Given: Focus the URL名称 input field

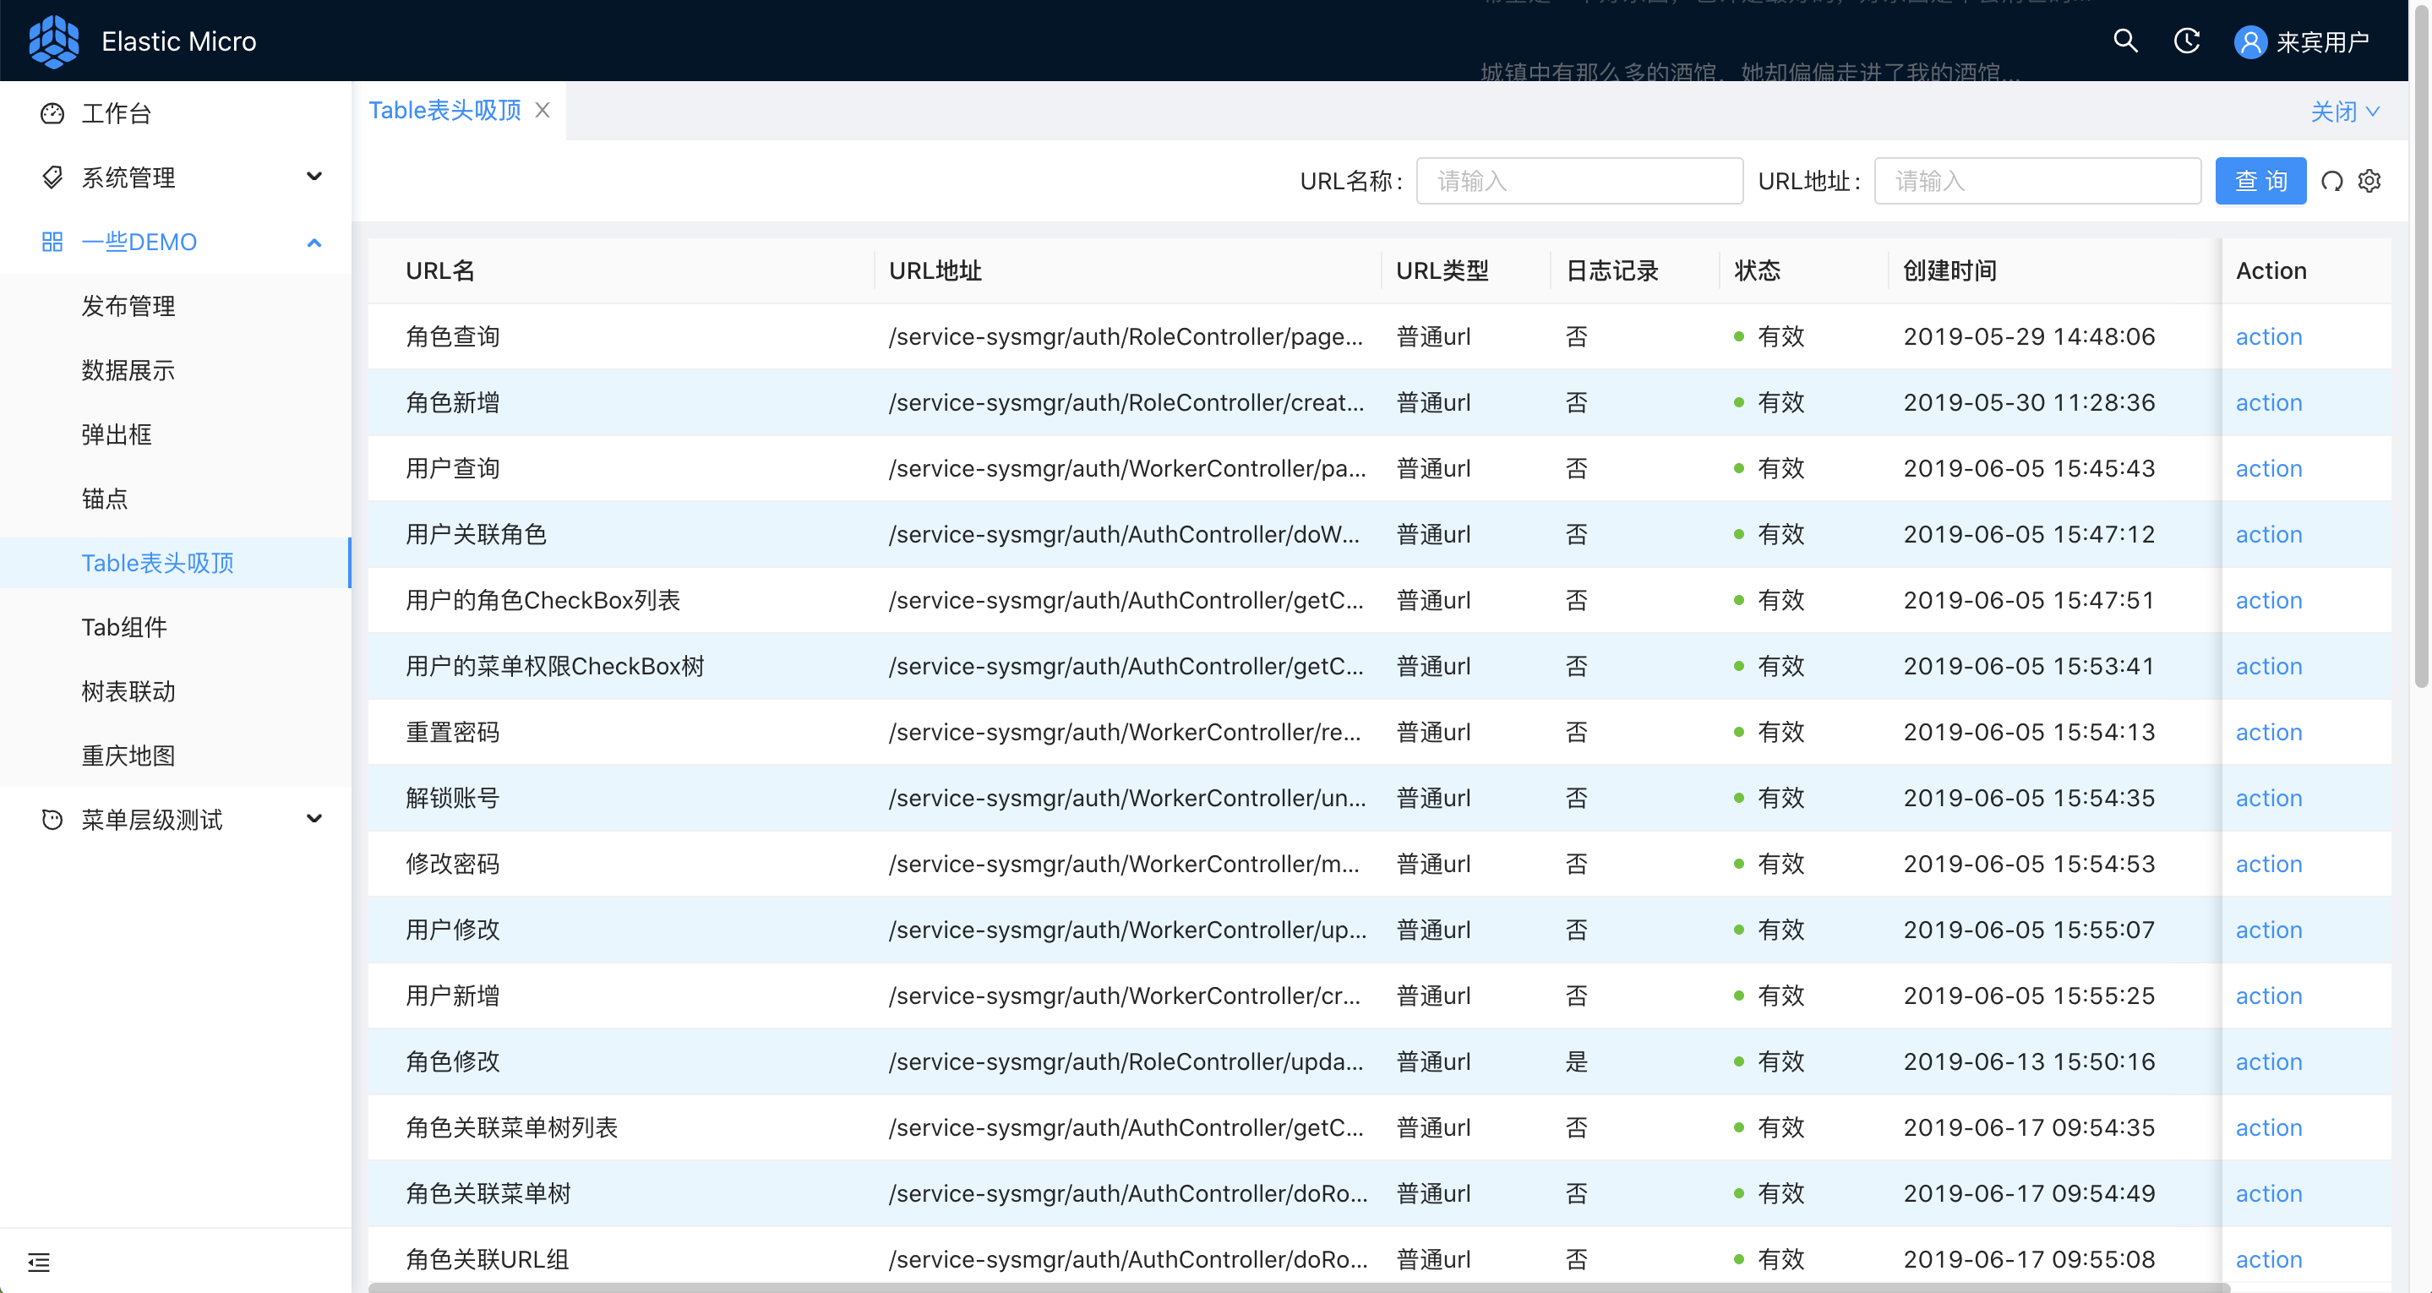Looking at the screenshot, I should pos(1579,180).
